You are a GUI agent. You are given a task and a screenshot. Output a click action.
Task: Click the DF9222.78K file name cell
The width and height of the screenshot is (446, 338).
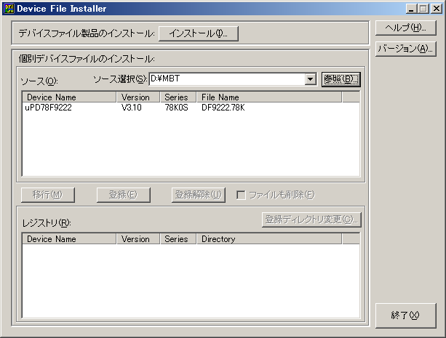point(223,108)
